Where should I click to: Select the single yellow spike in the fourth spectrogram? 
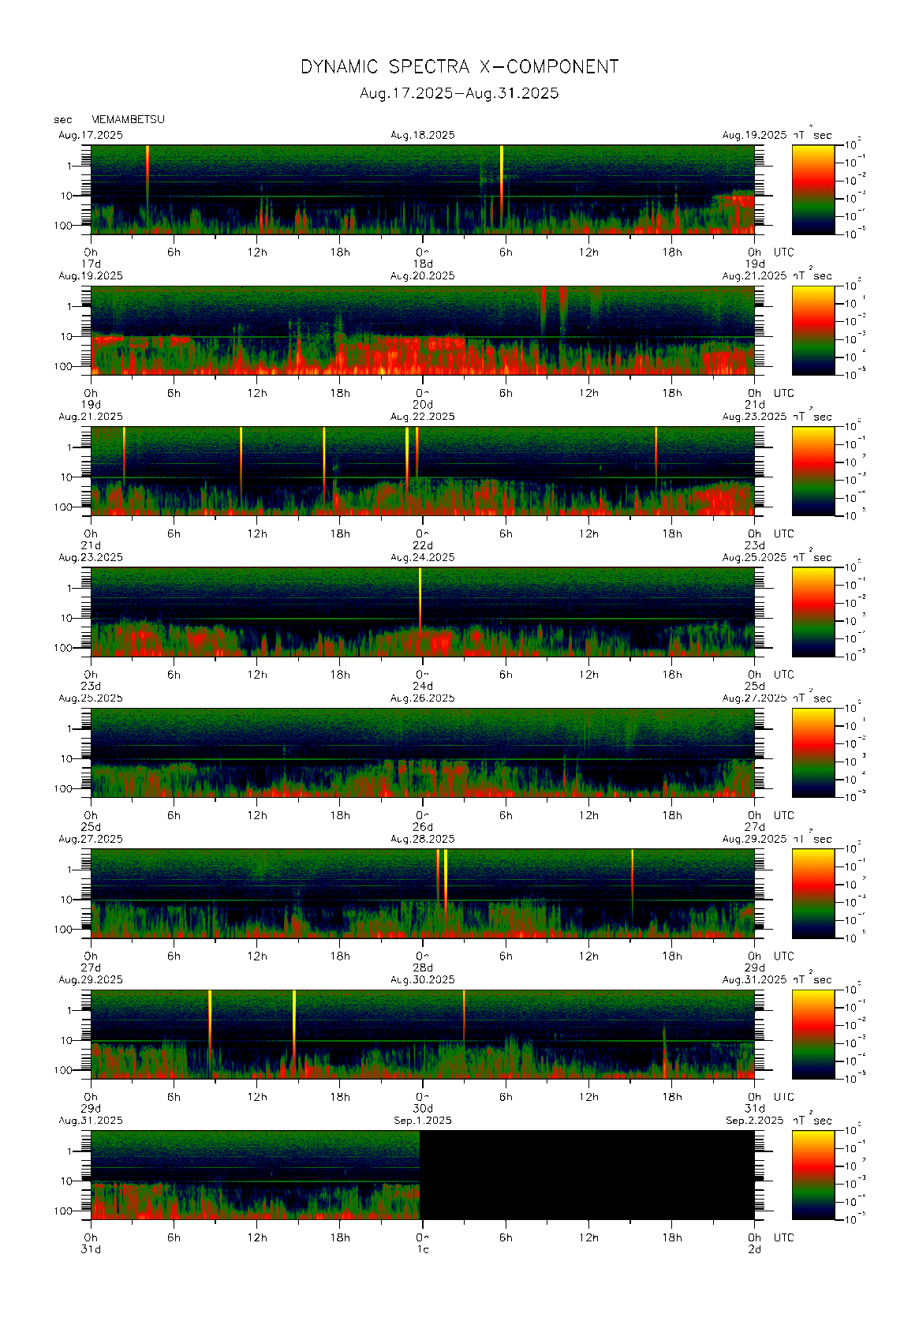420,592
